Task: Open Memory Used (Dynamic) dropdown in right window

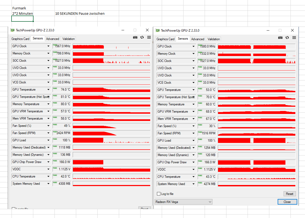Action: click(x=193, y=155)
